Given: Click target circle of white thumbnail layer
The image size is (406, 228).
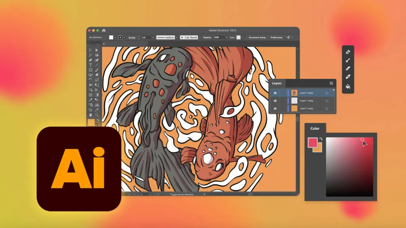Looking at the screenshot, I should tap(327, 101).
